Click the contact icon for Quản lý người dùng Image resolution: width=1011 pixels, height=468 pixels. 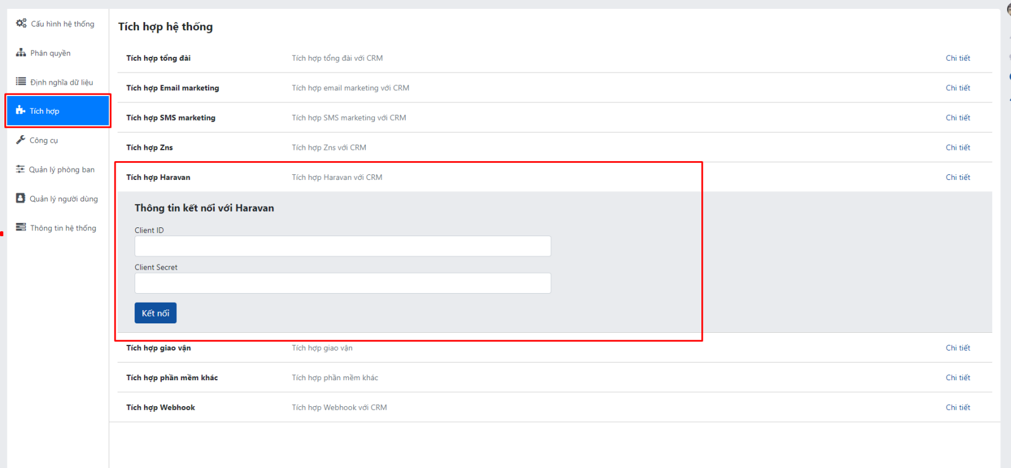pyautogui.click(x=20, y=198)
